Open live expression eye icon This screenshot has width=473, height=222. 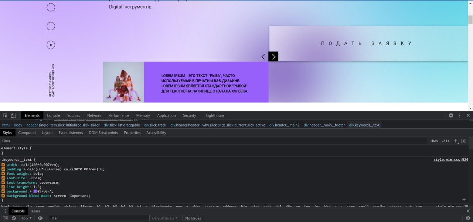point(40,218)
